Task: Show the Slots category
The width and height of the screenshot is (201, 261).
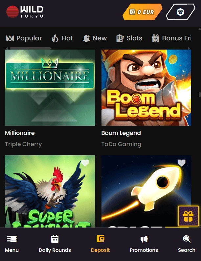Action: coord(129,38)
